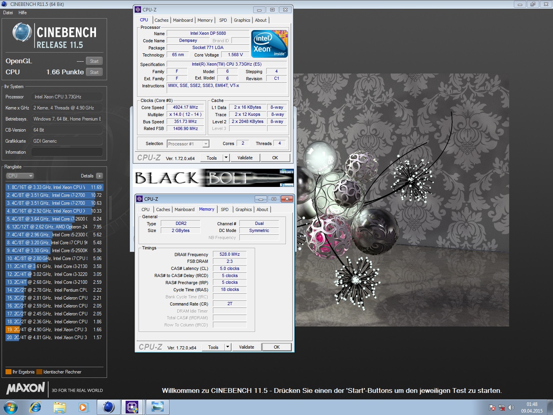The image size is (553, 415).
Task: Select rank 2 Core i7-2700 10.72 entry
Action: (54, 195)
